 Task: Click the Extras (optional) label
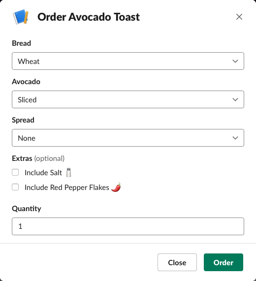[38, 158]
